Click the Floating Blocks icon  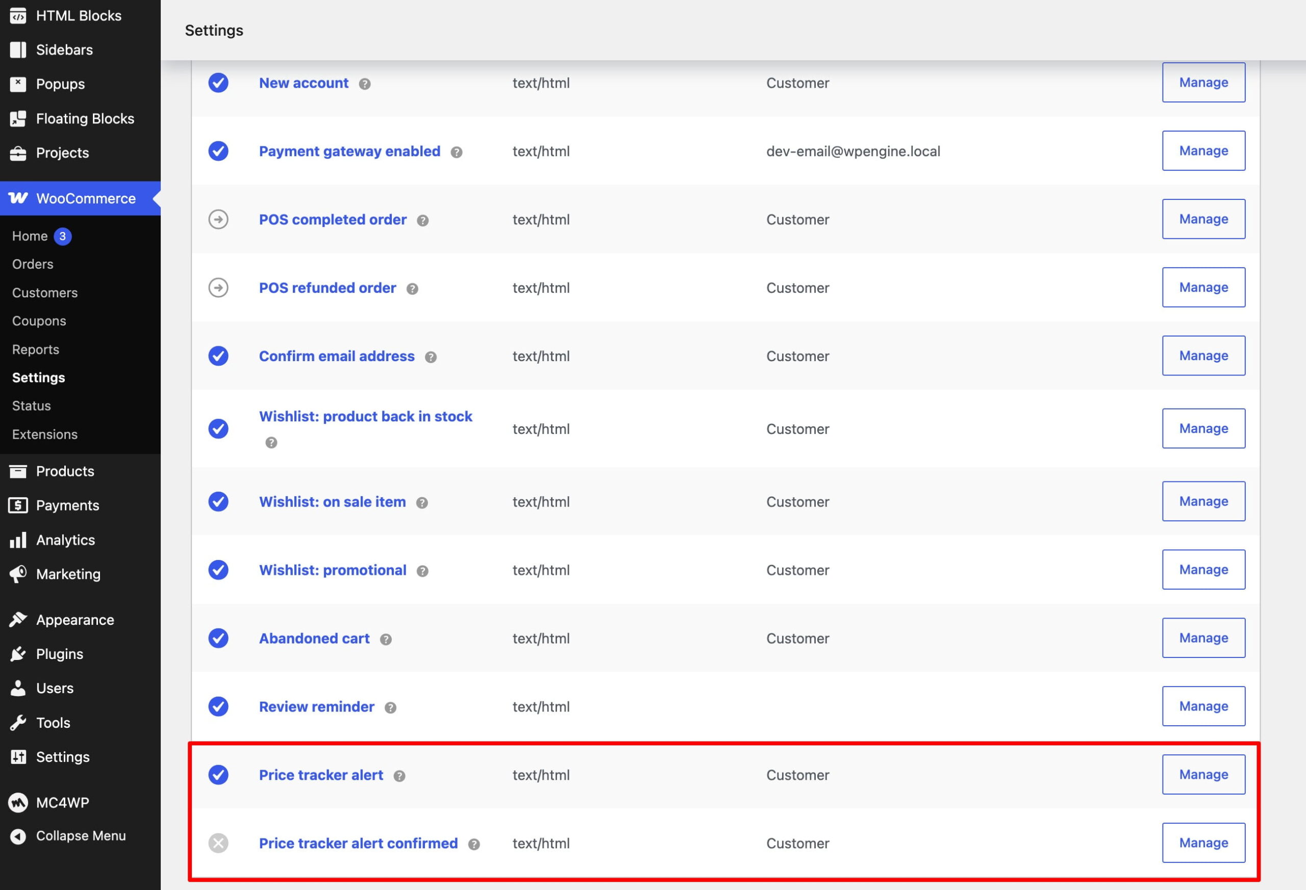tap(18, 118)
